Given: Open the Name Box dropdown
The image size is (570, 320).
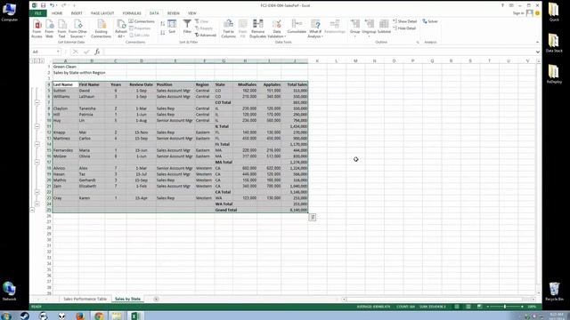Looking at the screenshot, I should (x=58, y=52).
